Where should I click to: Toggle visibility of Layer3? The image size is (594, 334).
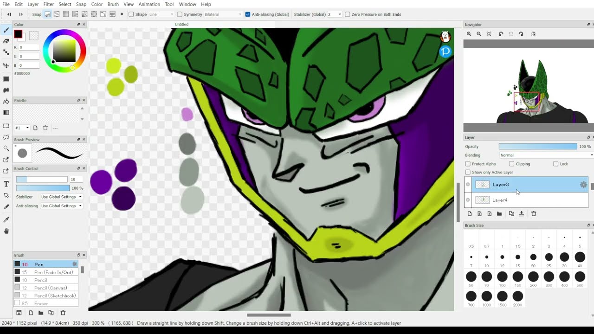pos(468,185)
